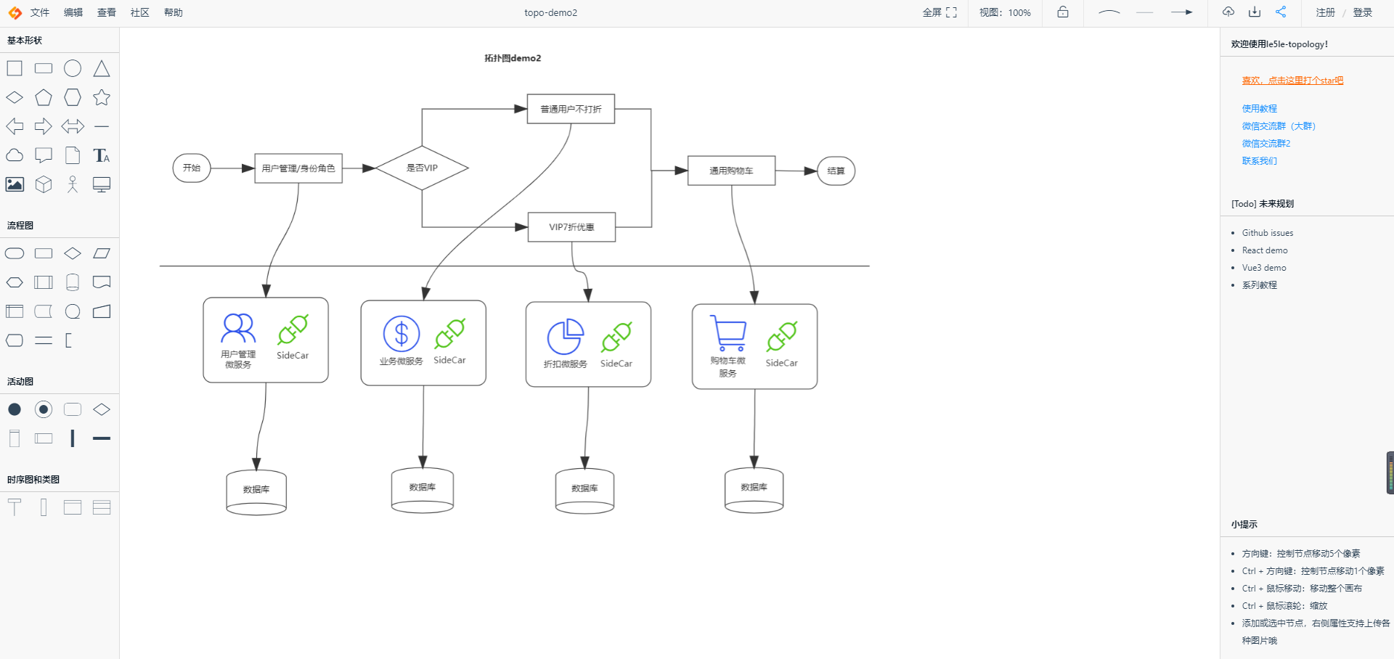Open the 编辑 menu

pyautogui.click(x=73, y=12)
